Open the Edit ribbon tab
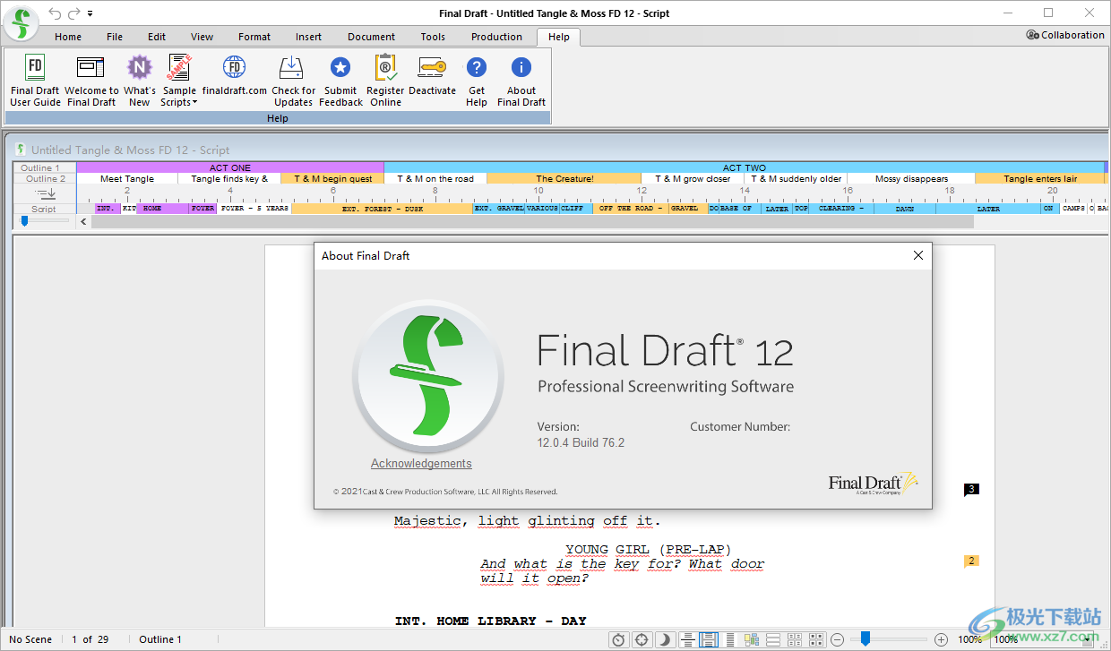The width and height of the screenshot is (1111, 651). pos(157,37)
